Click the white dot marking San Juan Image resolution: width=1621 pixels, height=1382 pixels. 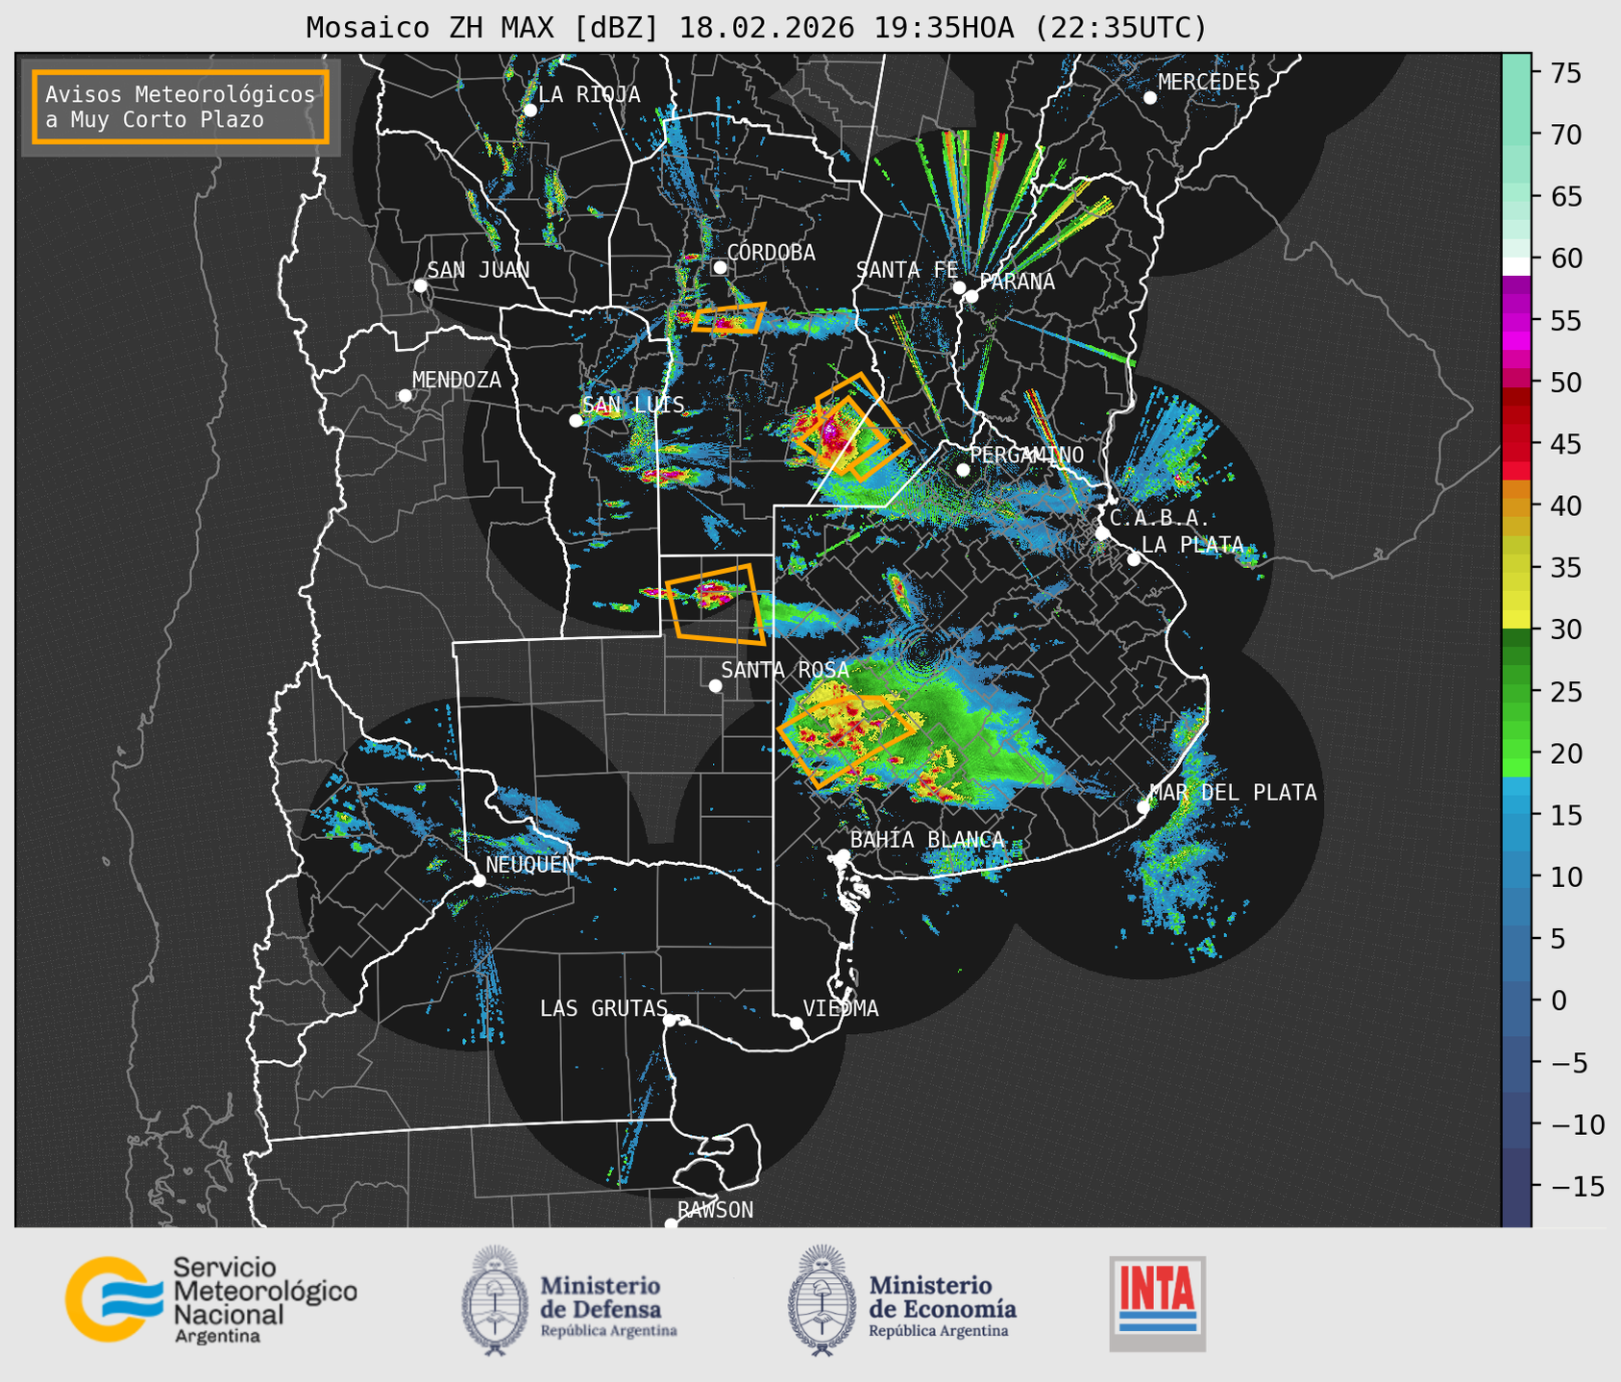420,285
